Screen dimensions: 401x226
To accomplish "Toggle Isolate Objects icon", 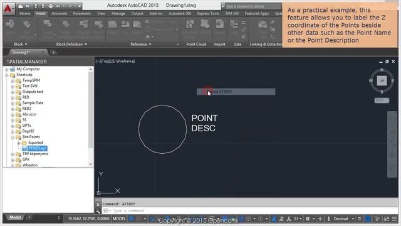I will tap(377, 219).
